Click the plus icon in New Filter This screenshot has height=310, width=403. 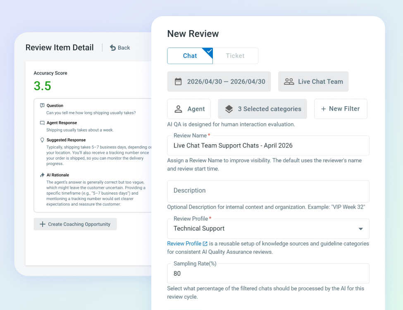[x=324, y=109]
